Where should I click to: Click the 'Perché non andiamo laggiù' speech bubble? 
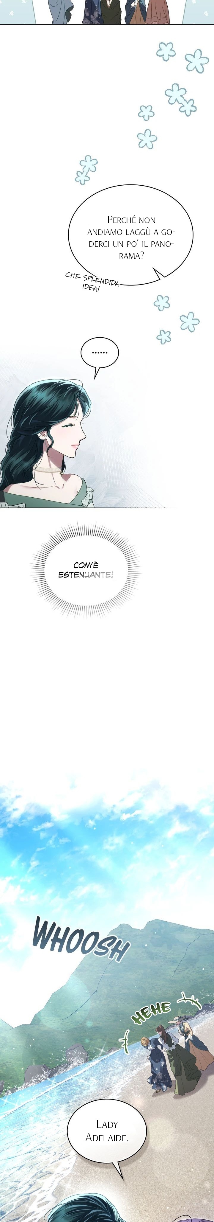(131, 236)
